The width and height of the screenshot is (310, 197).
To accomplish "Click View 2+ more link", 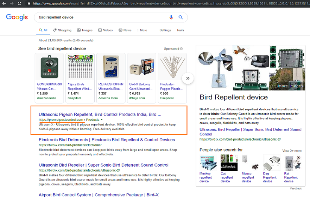I will (x=292, y=150).
